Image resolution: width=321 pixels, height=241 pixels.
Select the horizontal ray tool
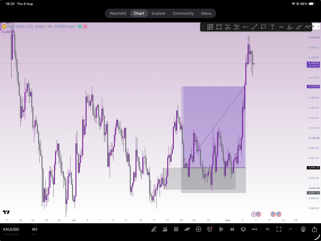coord(246,27)
